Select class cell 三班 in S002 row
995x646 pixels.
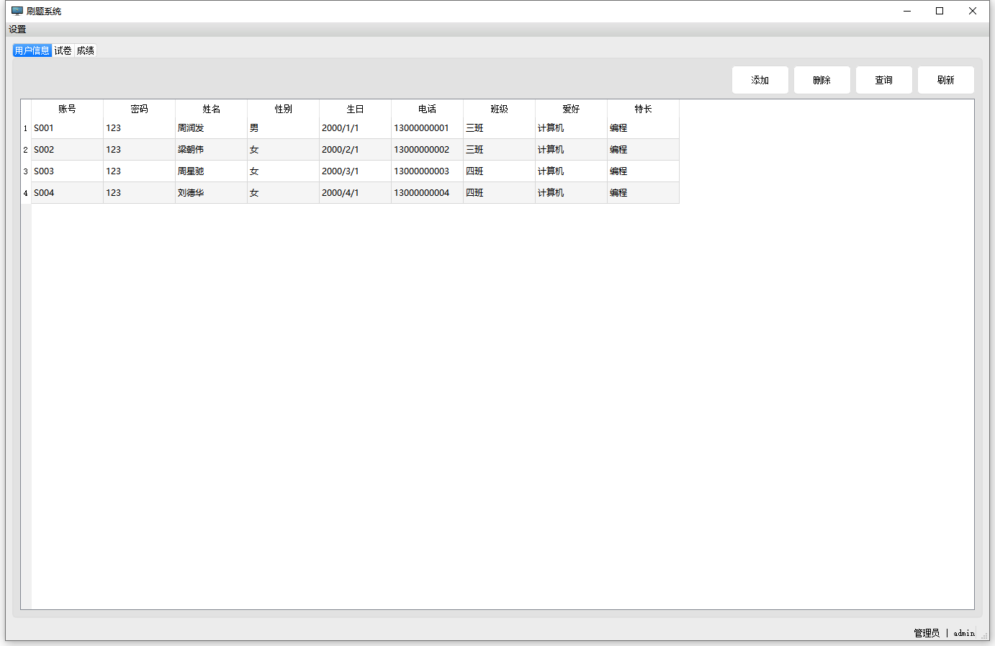point(499,150)
